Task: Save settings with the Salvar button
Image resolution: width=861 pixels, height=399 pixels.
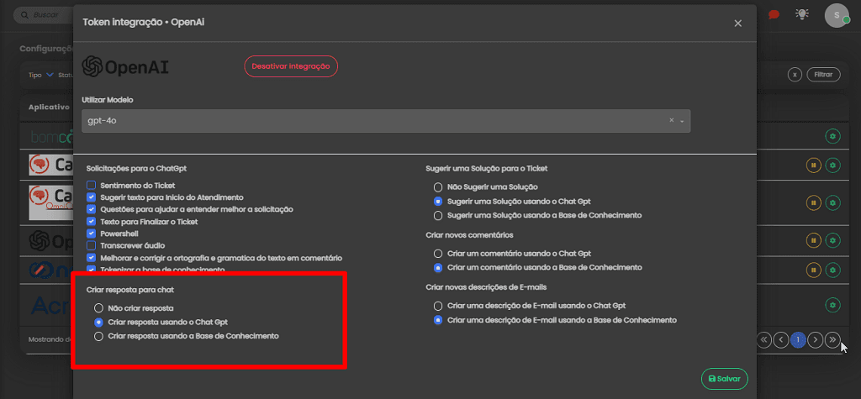Action: tap(724, 379)
